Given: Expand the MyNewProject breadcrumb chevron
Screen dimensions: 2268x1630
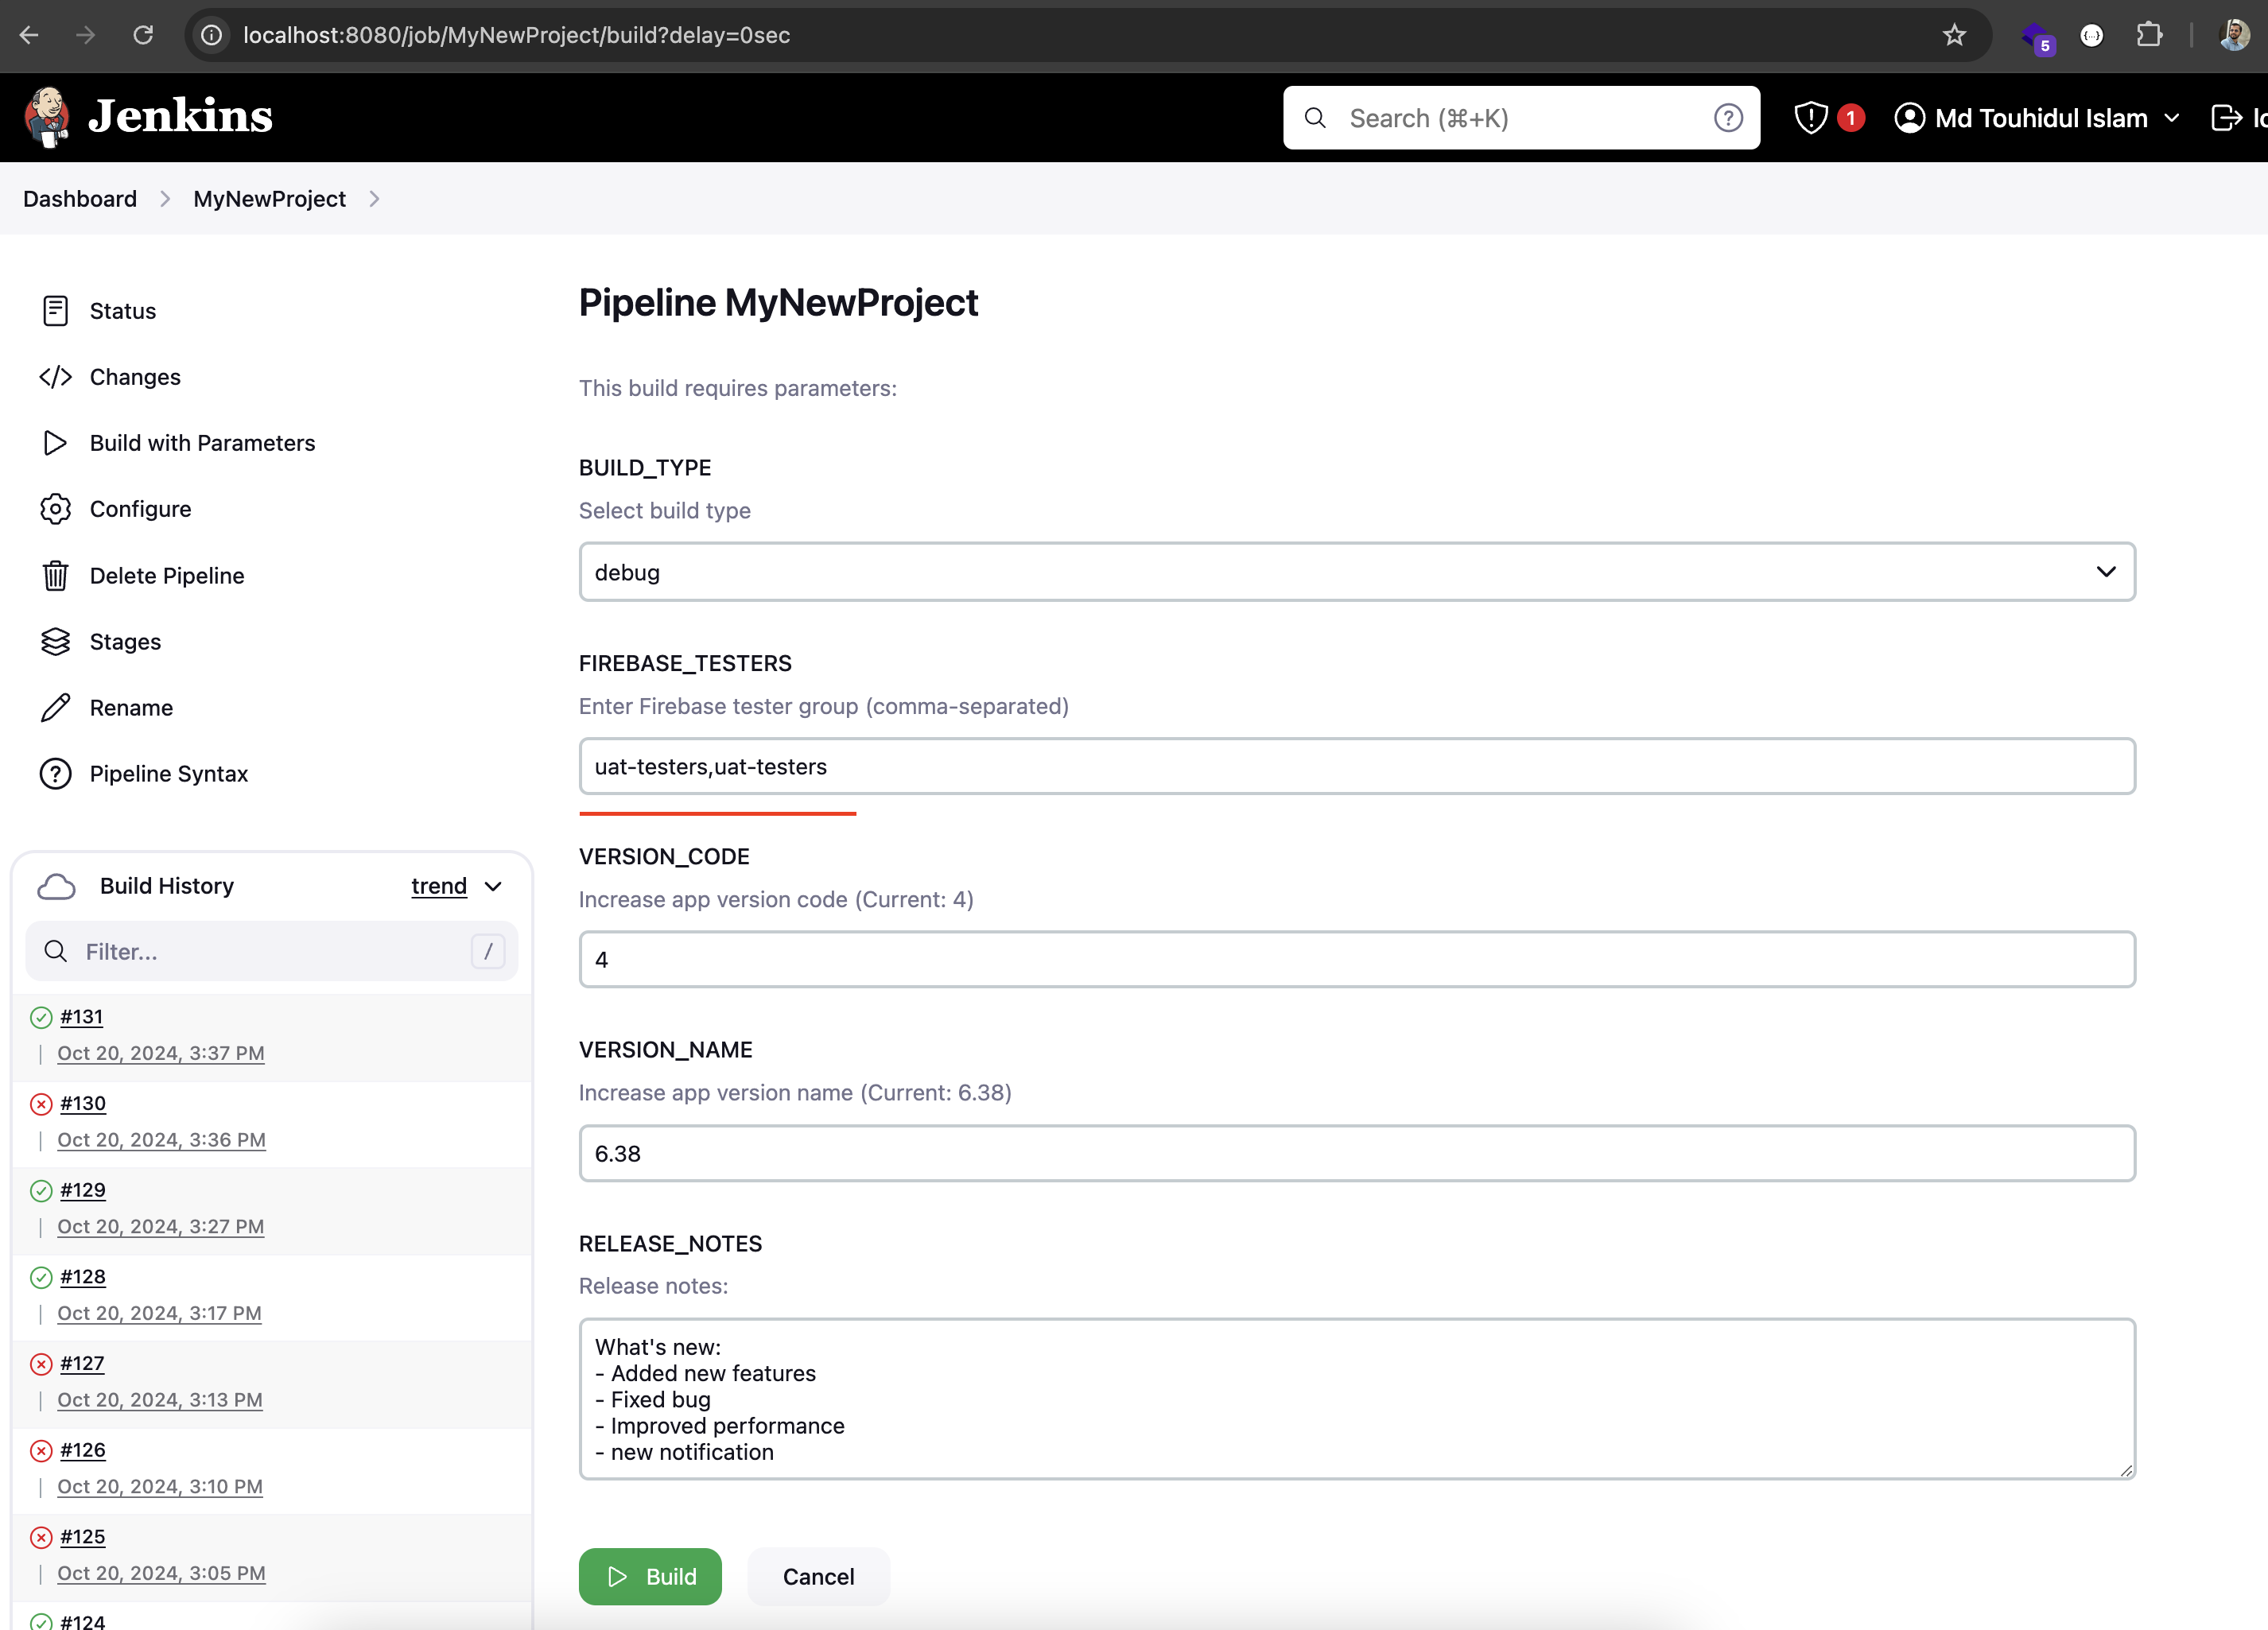Looking at the screenshot, I should (374, 199).
